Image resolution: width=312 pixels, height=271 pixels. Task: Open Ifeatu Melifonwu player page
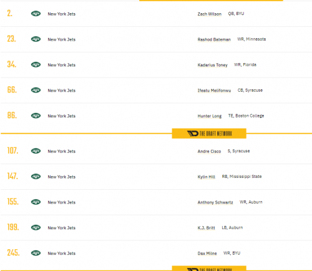point(214,91)
